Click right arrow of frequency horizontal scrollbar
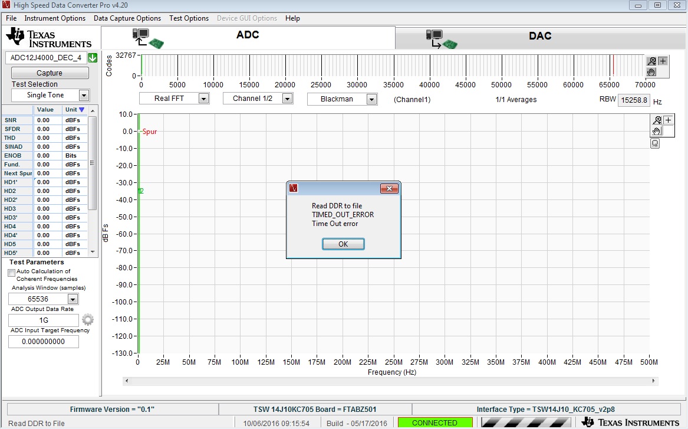The width and height of the screenshot is (688, 429). tap(653, 381)
